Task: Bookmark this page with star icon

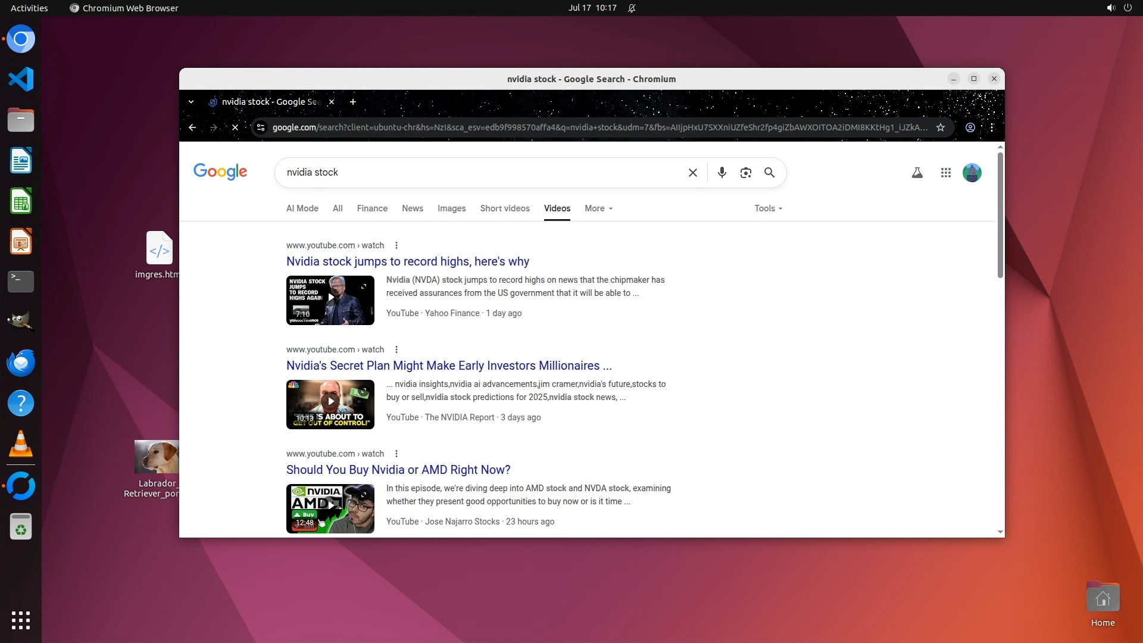Action: tap(941, 127)
